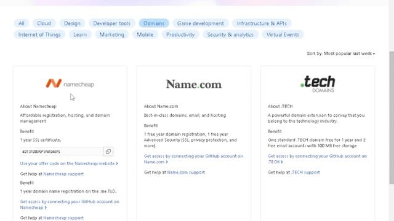This screenshot has height=221, width=394.
Task: Copy the Namecheap SSL offer code
Action: click(108, 152)
